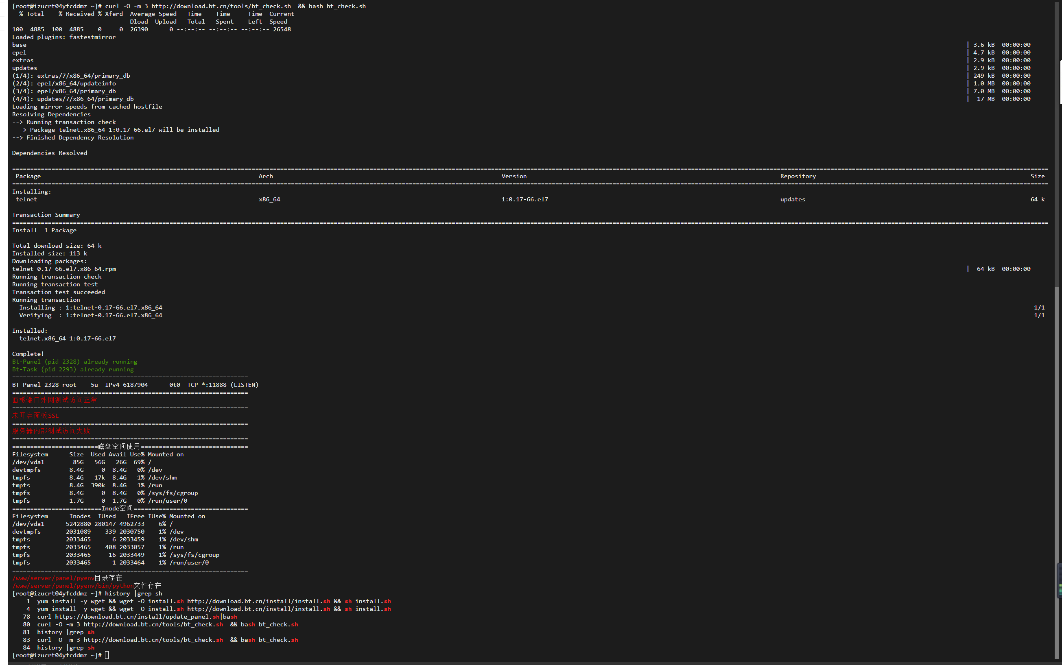Click the Repository column header in yum table
The width and height of the screenshot is (1062, 665).
point(798,177)
